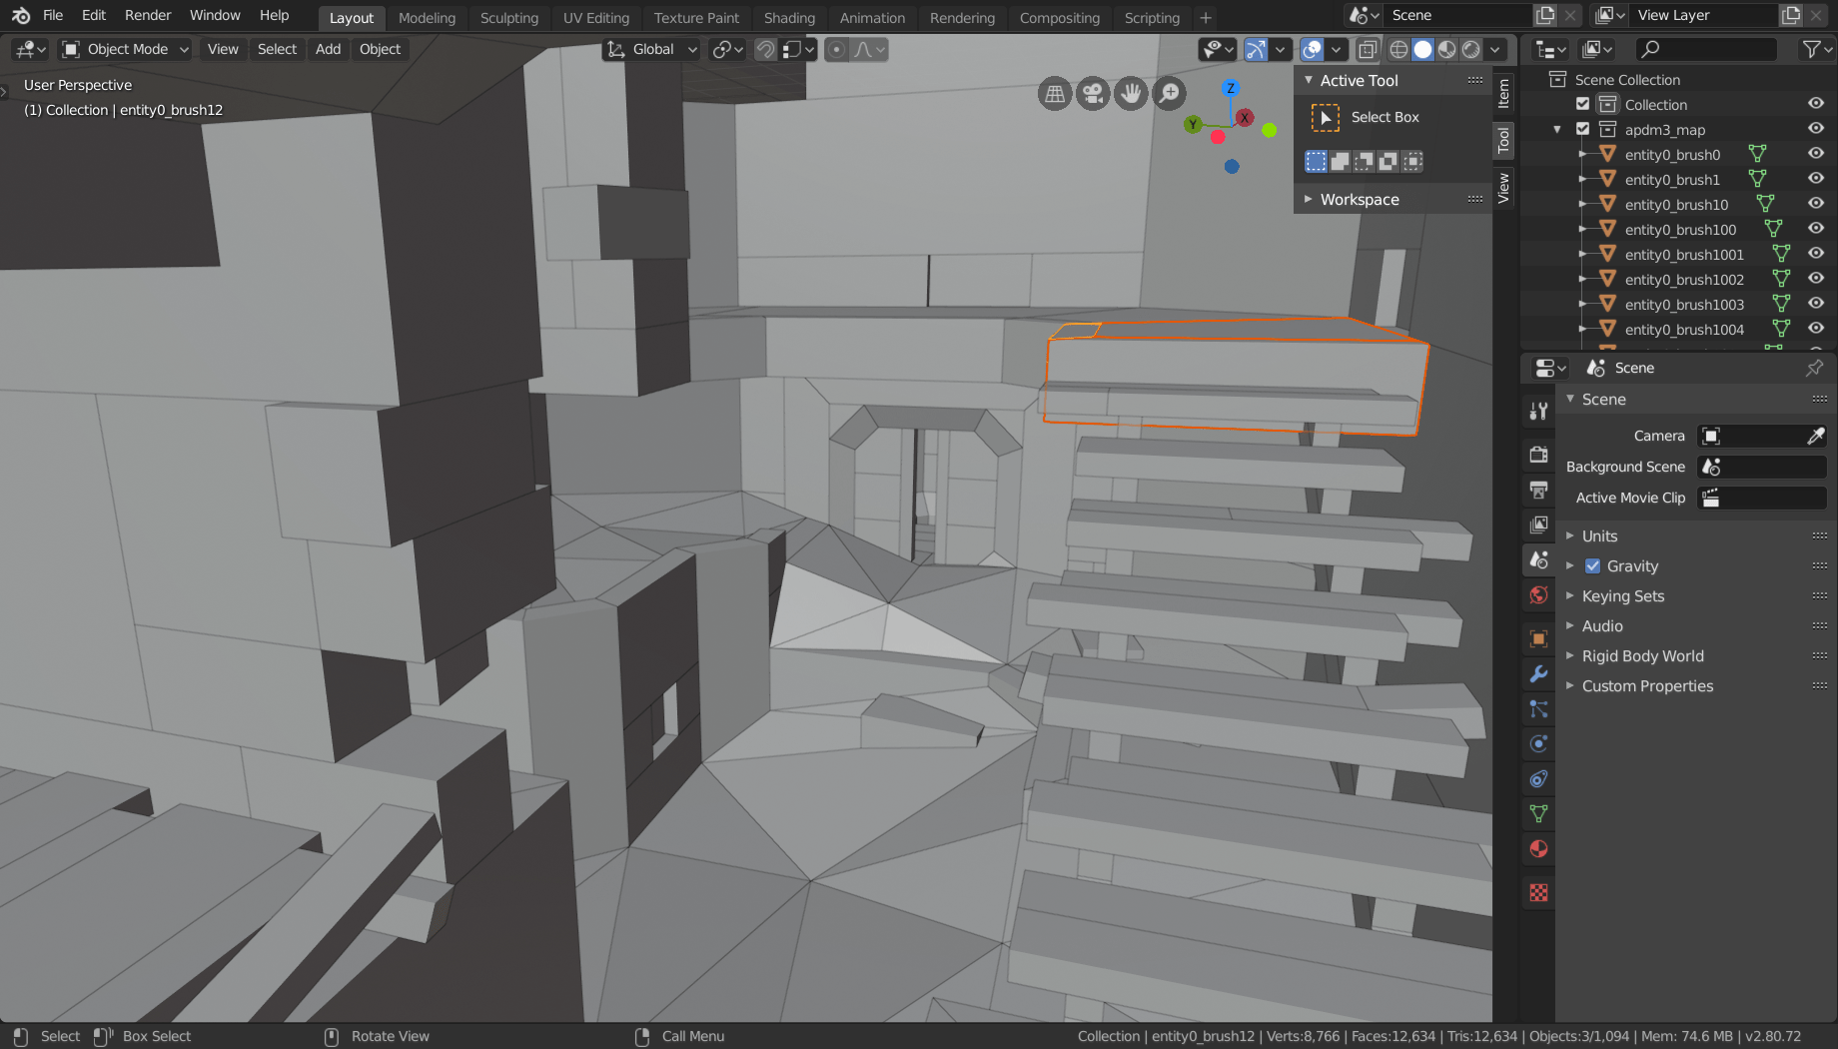Click the Camera eyedropper button

pos(1818,436)
